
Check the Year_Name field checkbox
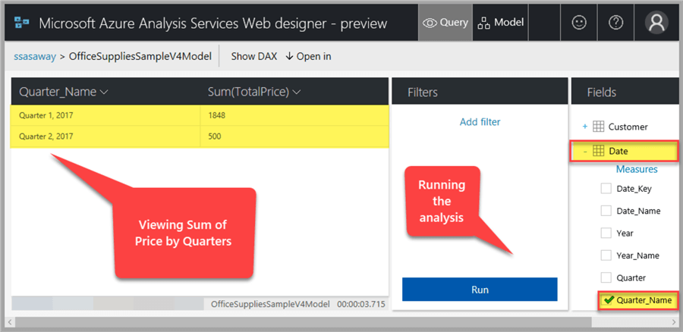pyautogui.click(x=606, y=255)
